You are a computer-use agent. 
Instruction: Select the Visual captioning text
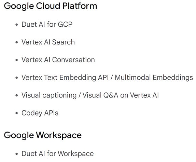[49, 95]
